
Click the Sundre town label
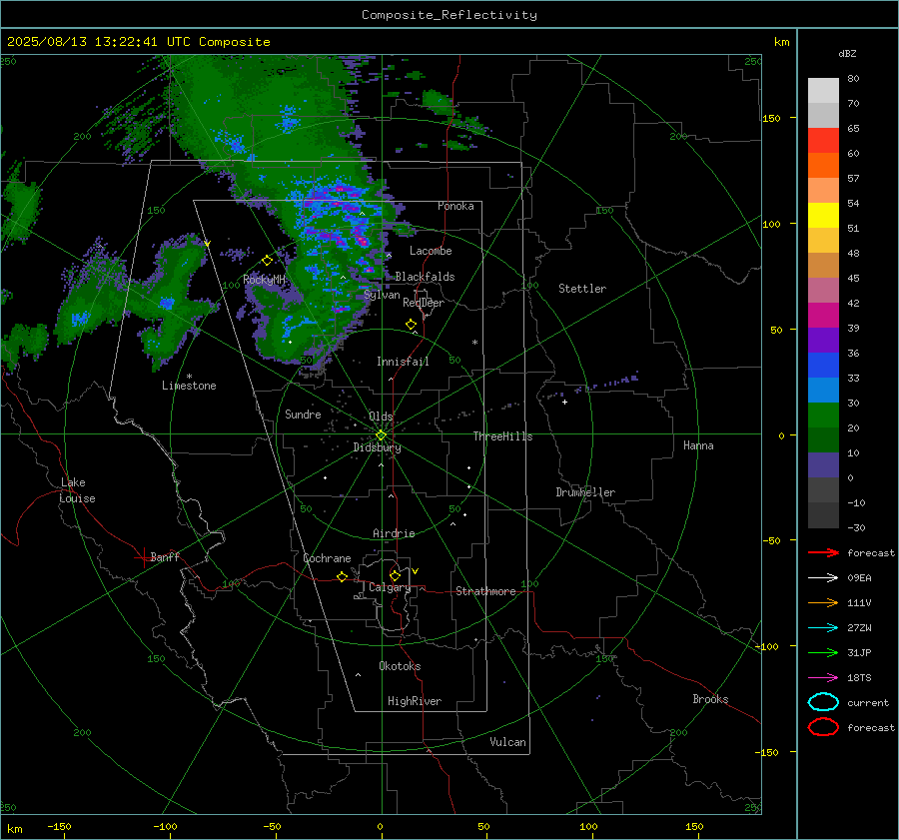(x=303, y=414)
